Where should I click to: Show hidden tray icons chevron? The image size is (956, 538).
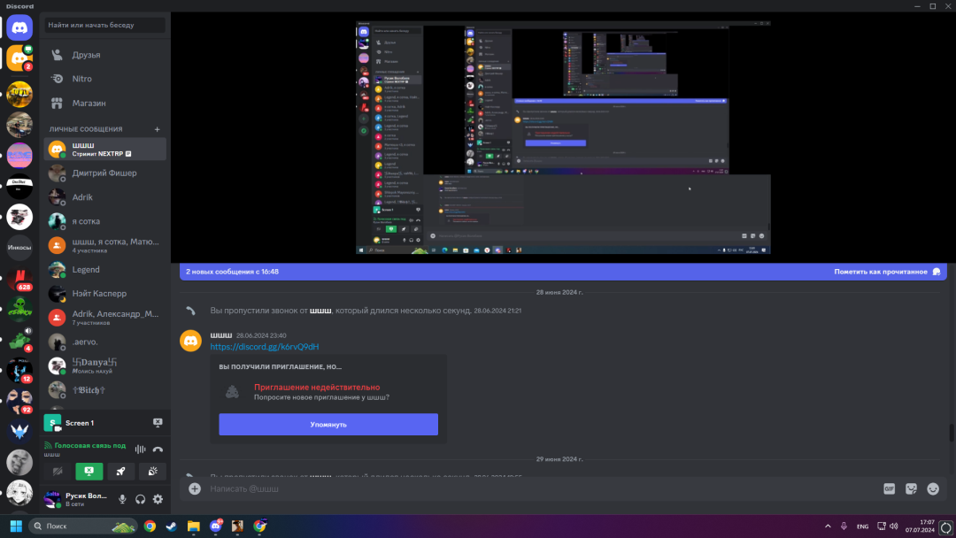[828, 526]
